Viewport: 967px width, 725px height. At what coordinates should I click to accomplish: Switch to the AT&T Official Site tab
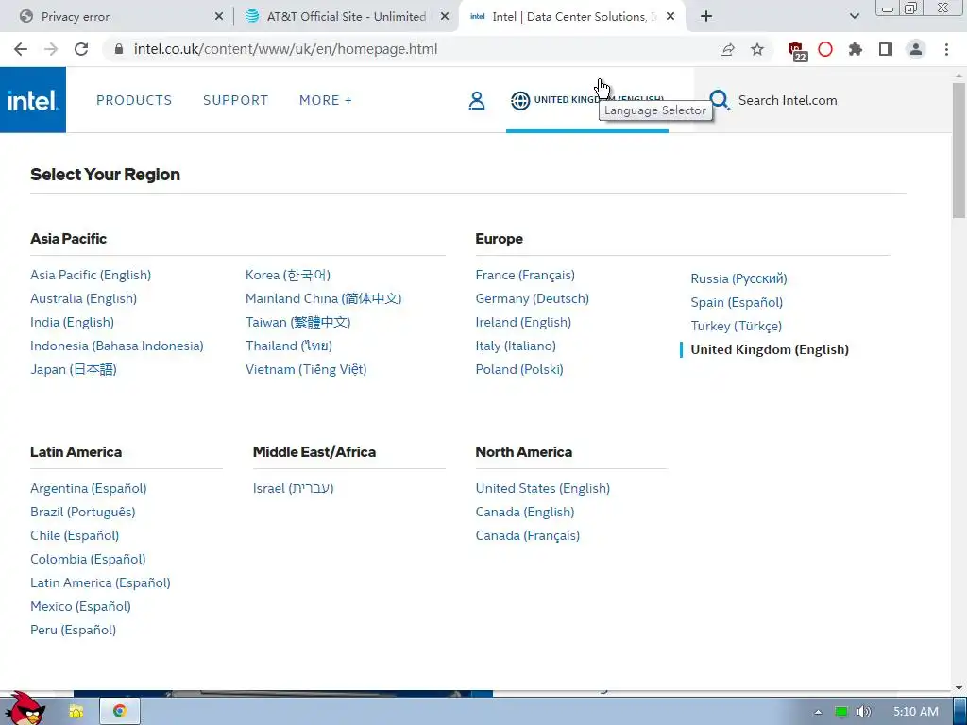(x=346, y=17)
